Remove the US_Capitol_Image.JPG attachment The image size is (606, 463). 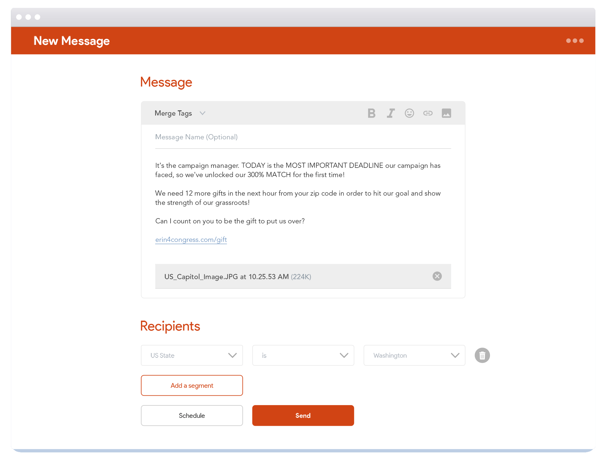pyautogui.click(x=437, y=276)
